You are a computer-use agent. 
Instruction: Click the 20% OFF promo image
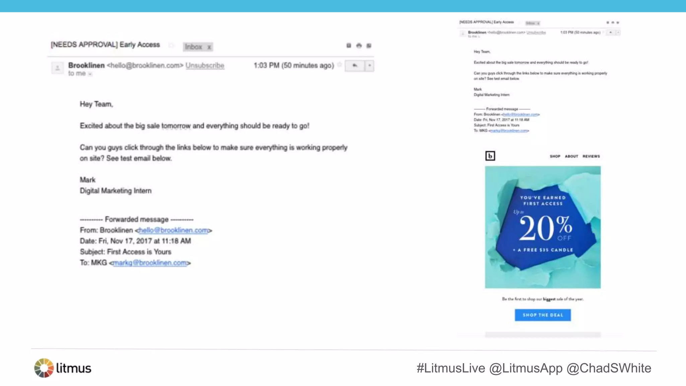coord(543,227)
